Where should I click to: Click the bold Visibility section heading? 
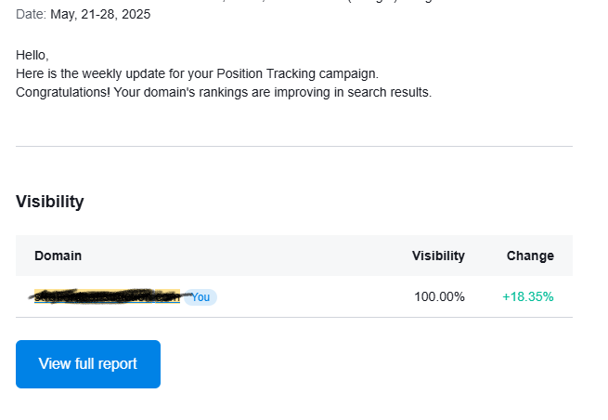pyautogui.click(x=50, y=202)
